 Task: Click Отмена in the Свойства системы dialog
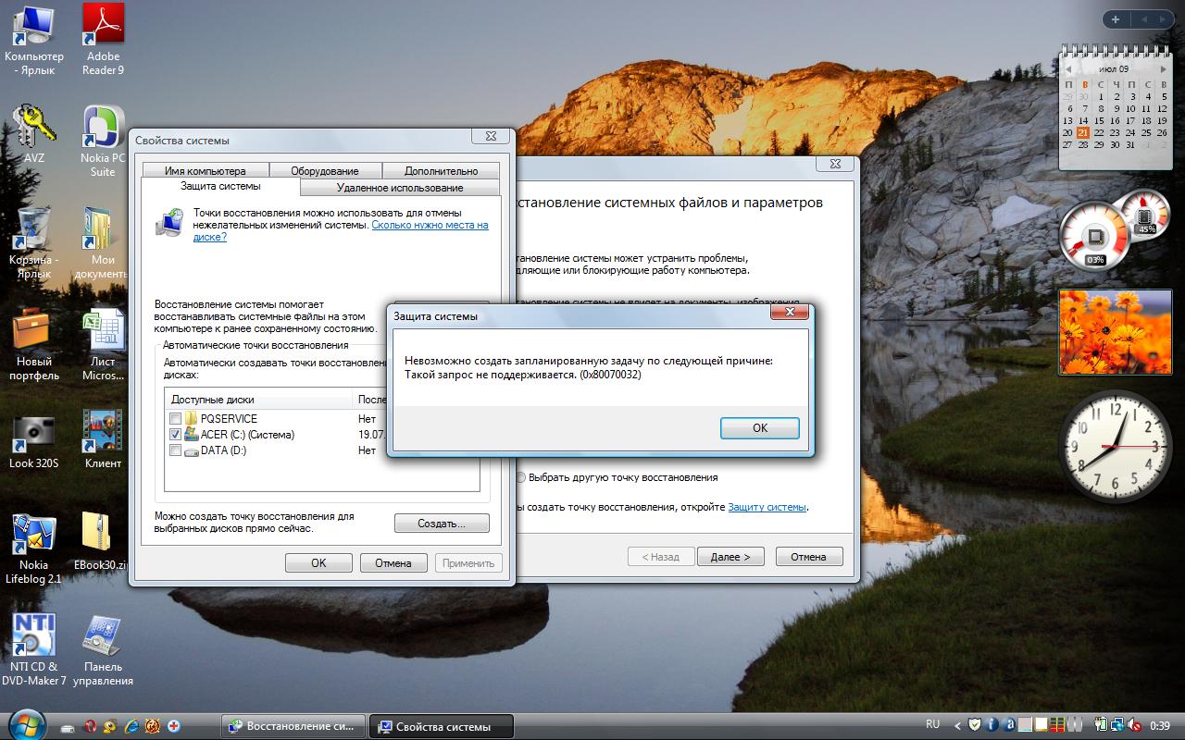point(393,562)
